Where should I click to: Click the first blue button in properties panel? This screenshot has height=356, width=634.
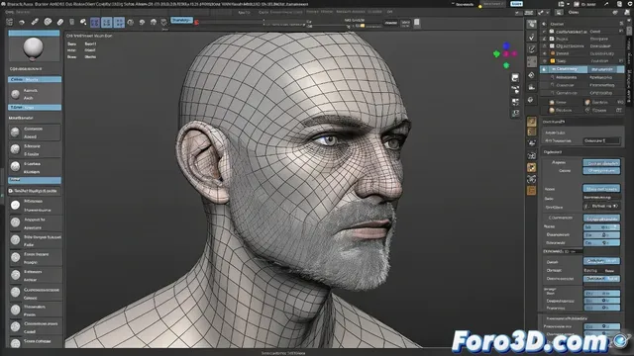pyautogui.click(x=601, y=163)
